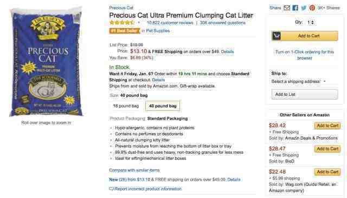Open the Precious Cat brand link
Viewport: 347px width, 198px height.
coord(121,8)
